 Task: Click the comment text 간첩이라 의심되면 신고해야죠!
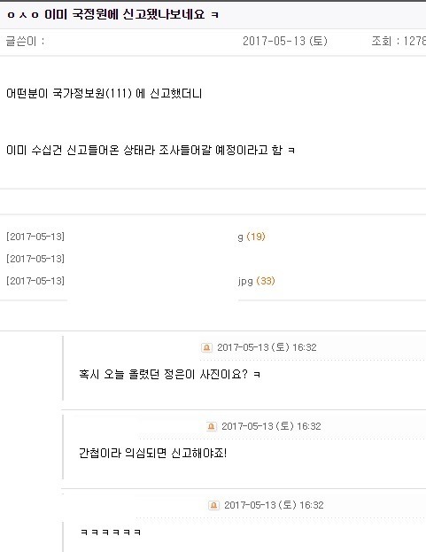point(153,453)
